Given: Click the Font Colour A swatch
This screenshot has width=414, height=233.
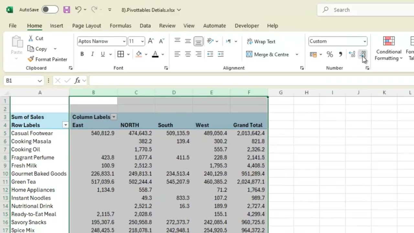Looking at the screenshot, I should click(x=155, y=54).
